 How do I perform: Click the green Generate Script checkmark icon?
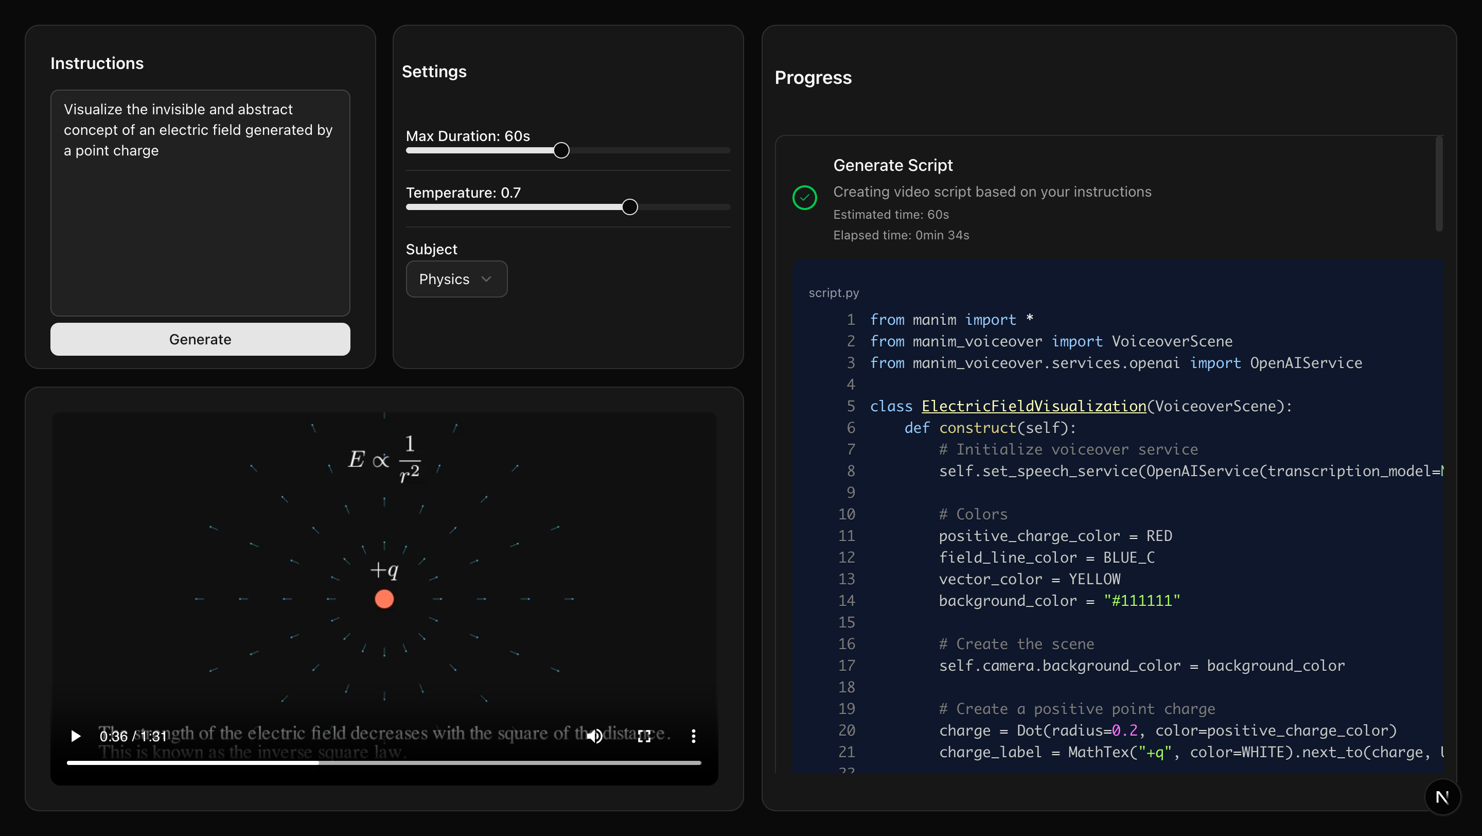(804, 198)
